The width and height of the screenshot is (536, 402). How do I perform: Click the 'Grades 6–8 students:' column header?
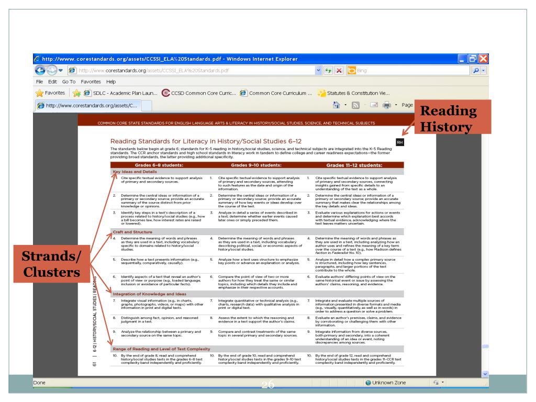(x=159, y=165)
